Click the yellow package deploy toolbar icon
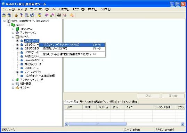Image resolution: width=187 pixels, height=133 pixels. click(x=40, y=15)
